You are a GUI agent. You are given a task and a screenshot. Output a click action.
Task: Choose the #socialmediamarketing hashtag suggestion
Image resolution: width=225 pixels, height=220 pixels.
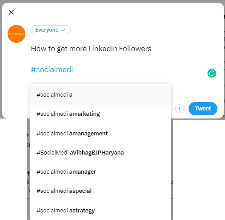coord(100,114)
